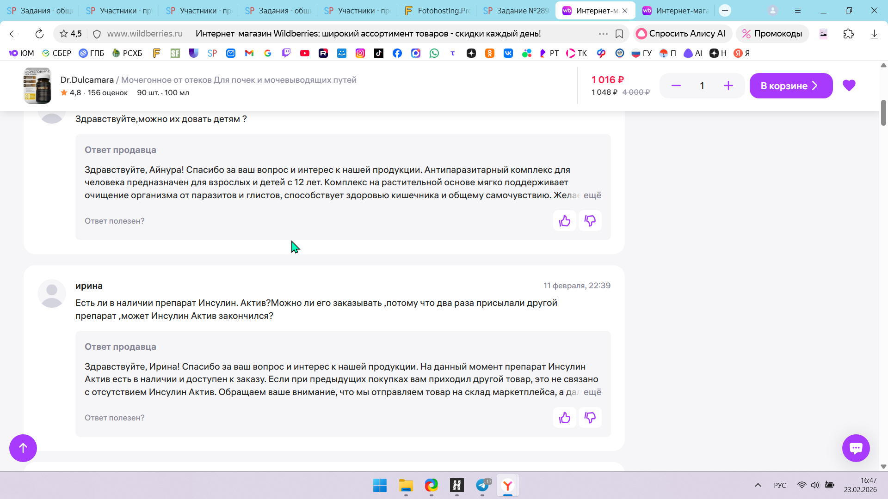Dislike seller's answer to Айнура's question

click(590, 221)
